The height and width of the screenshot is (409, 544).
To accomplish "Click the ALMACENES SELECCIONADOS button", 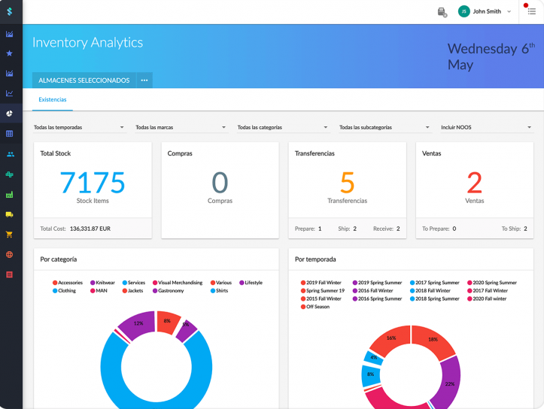I will click(84, 80).
